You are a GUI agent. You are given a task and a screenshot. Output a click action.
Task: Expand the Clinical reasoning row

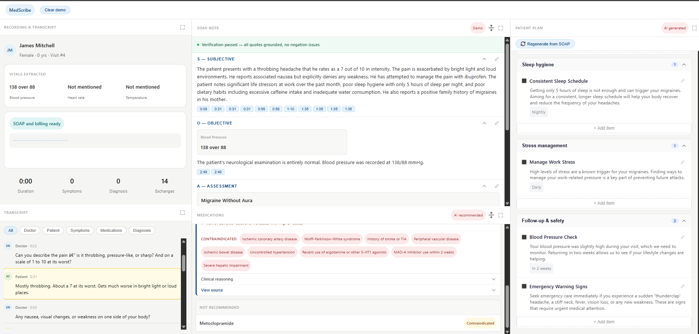click(348, 279)
